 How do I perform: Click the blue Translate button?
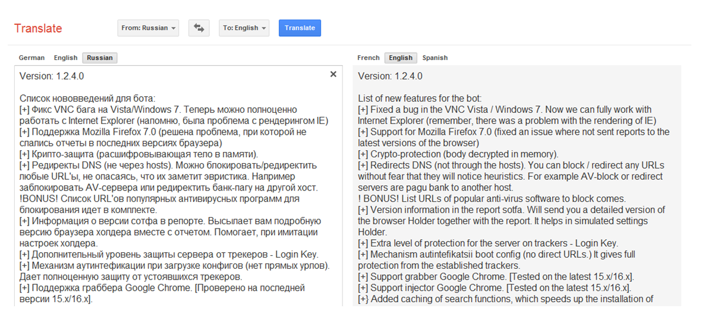coord(300,28)
